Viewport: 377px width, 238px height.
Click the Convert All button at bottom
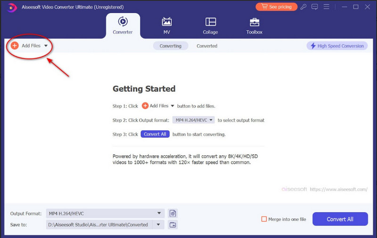coord(340,219)
